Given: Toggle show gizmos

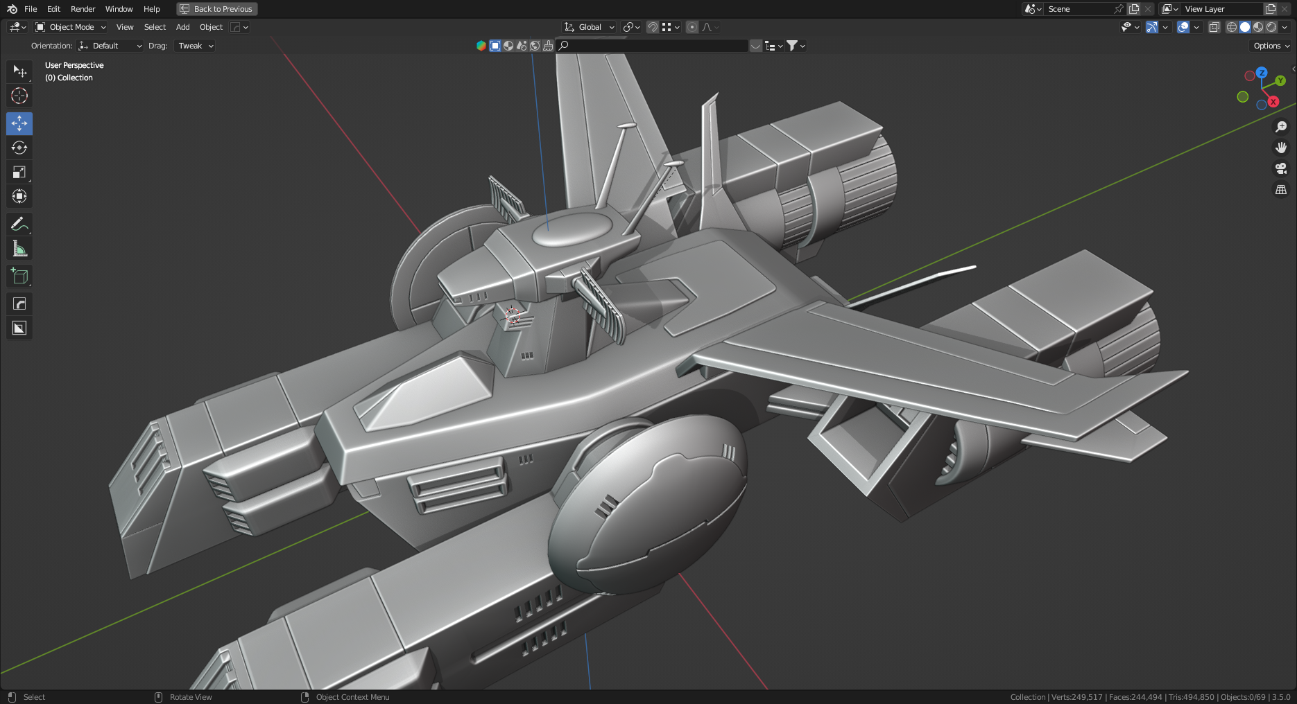Looking at the screenshot, I should click(1151, 27).
